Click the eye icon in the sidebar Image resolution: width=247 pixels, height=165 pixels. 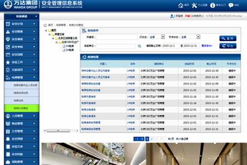(x=8, y=39)
